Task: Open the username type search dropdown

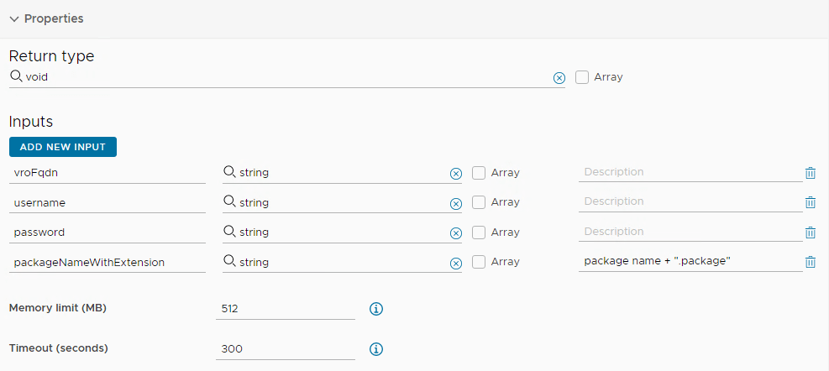Action: [x=336, y=202]
